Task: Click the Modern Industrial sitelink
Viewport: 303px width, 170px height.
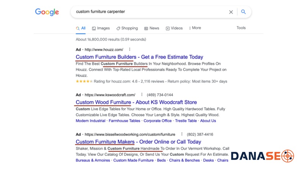Action: [x=91, y=121]
